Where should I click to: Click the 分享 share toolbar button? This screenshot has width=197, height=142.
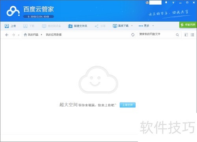(x=100, y=26)
